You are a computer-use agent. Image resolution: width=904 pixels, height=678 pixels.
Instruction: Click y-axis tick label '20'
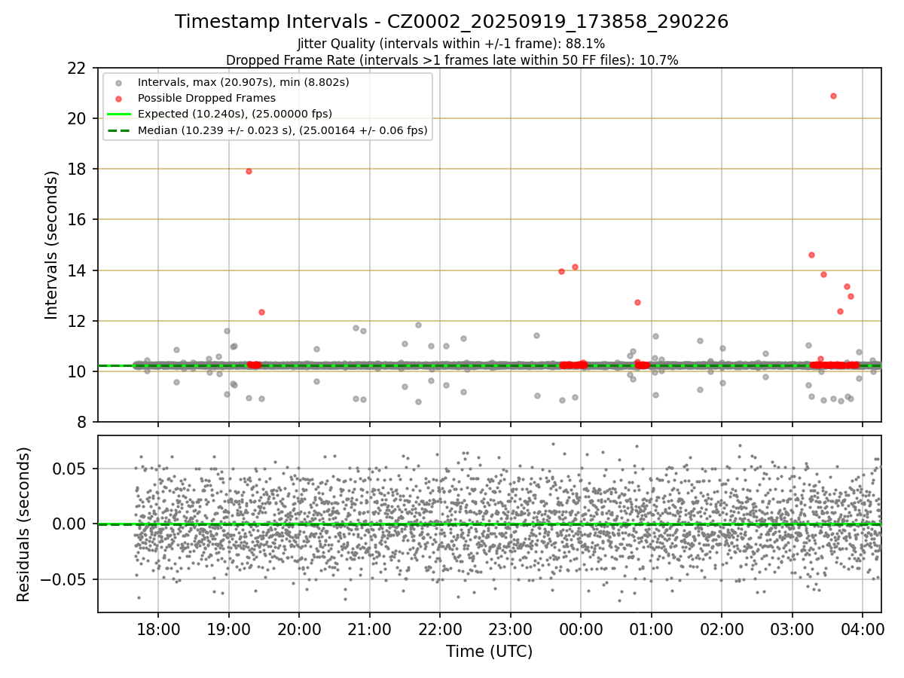(77, 118)
